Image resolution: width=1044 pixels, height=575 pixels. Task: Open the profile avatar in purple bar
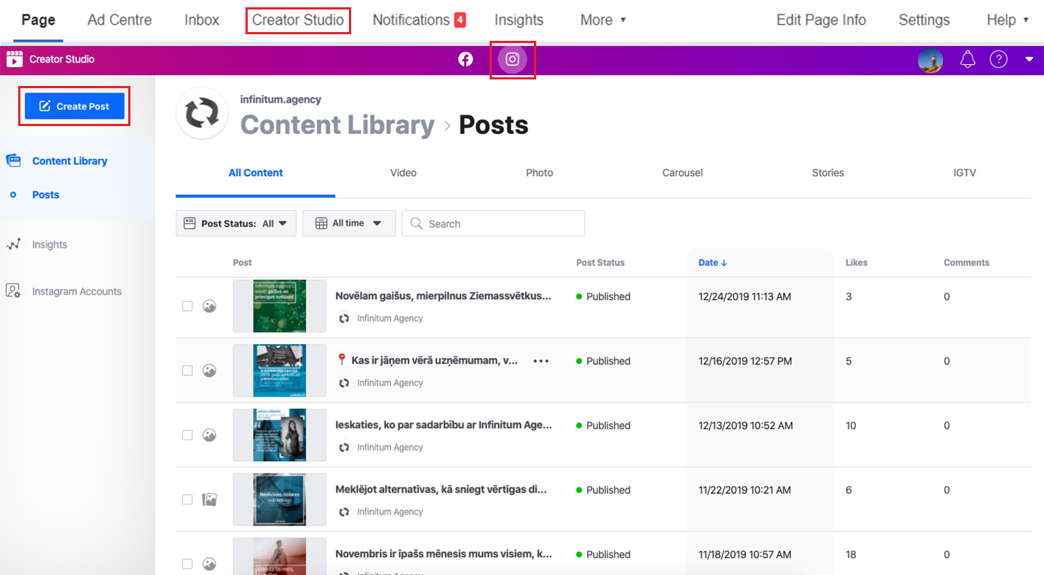(x=930, y=60)
